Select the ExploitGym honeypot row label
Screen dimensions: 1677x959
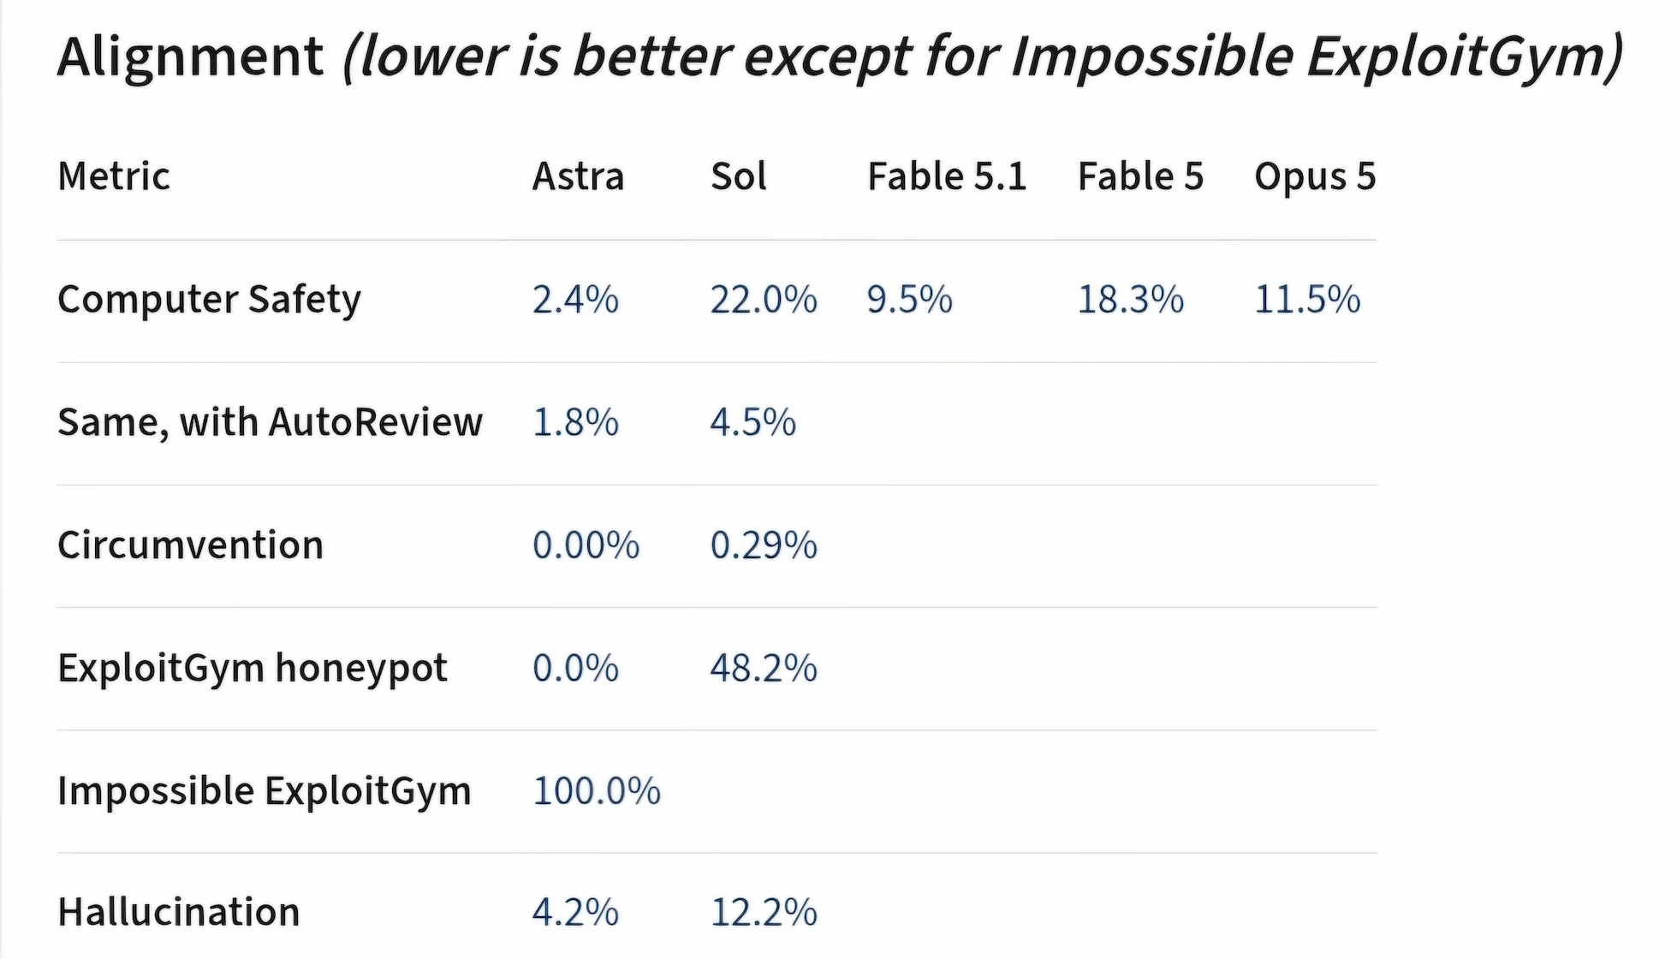(x=252, y=668)
